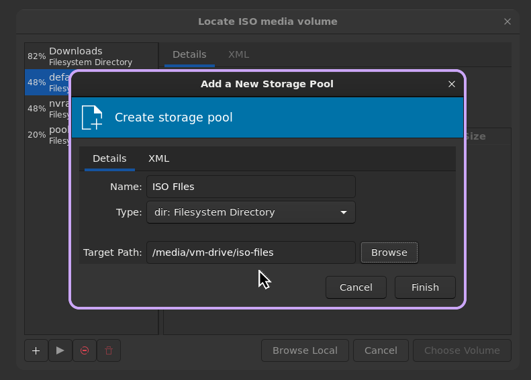Click the Name field containing ISO FIles
Image resolution: width=531 pixels, height=380 pixels.
pos(250,187)
